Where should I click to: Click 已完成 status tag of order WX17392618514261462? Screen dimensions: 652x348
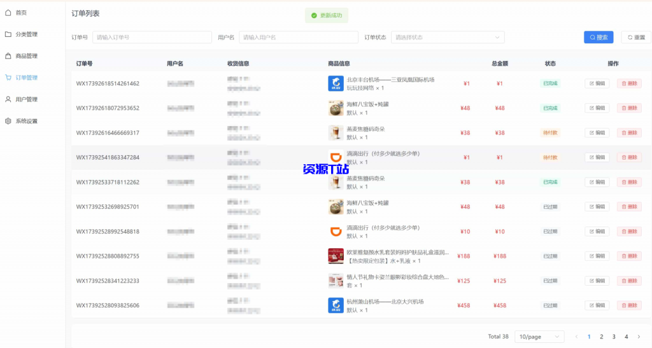pyautogui.click(x=549, y=83)
